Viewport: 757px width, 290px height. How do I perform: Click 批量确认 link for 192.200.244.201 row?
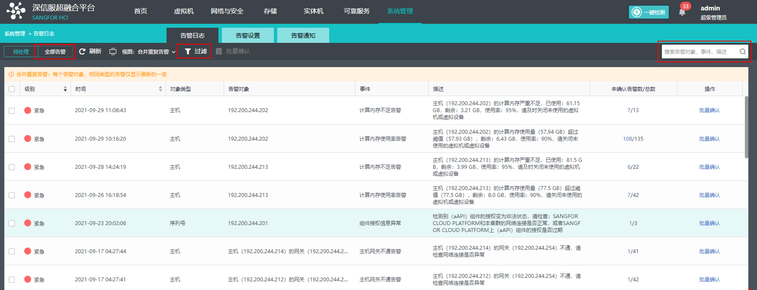point(709,223)
